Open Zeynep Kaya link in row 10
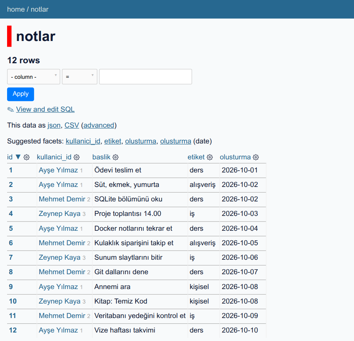354x341 pixels. [59, 301]
